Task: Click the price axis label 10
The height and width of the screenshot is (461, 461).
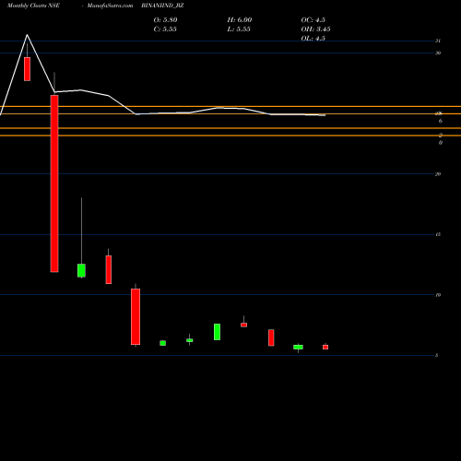Action: [x=438, y=295]
